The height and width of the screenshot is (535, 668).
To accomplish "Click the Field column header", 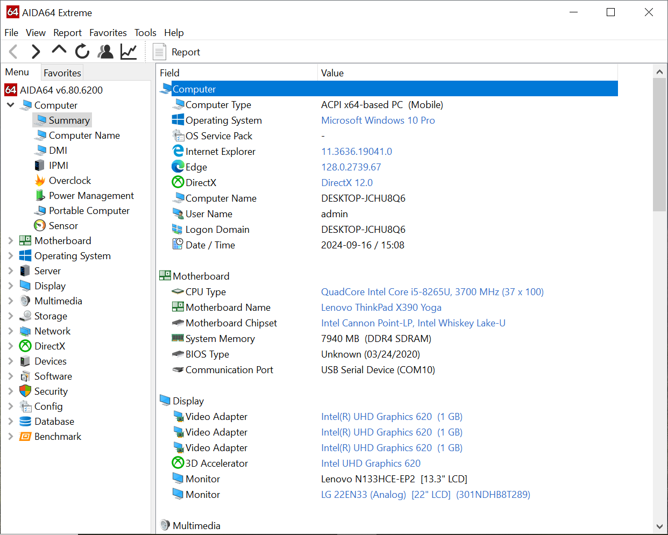I will pyautogui.click(x=237, y=73).
